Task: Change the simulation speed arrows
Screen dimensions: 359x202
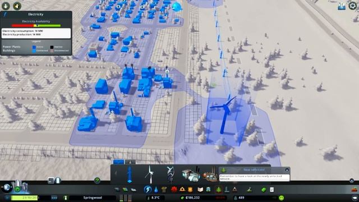Action: click(x=54, y=198)
